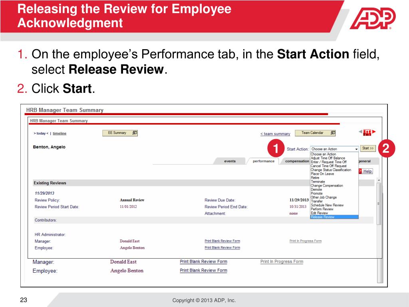This screenshot has width=409, height=307.
Task: Switch to the performance tab
Action: coord(264,161)
